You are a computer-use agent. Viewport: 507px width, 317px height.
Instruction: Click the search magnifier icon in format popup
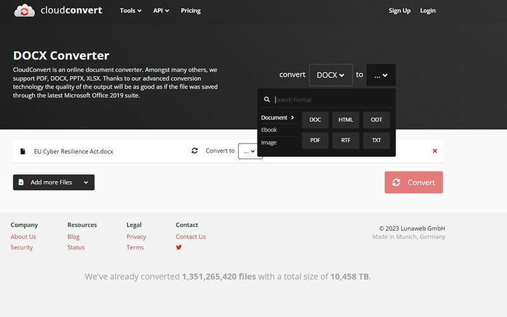[x=267, y=99]
